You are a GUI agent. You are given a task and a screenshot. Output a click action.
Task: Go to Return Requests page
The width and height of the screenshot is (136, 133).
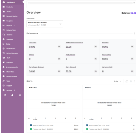[13, 53]
